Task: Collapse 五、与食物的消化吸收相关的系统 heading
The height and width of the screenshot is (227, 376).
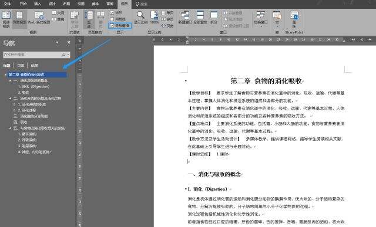Action: coord(10,128)
